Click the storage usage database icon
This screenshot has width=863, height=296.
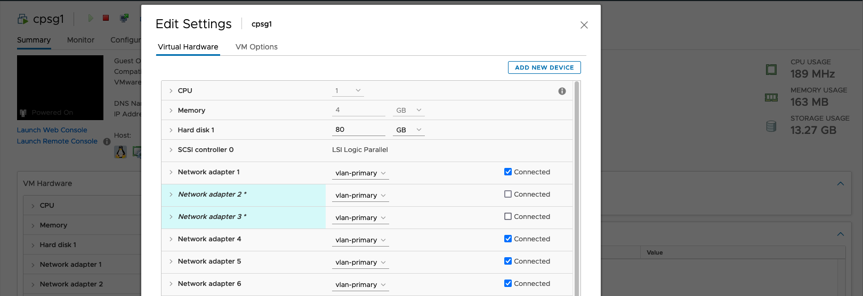click(771, 126)
